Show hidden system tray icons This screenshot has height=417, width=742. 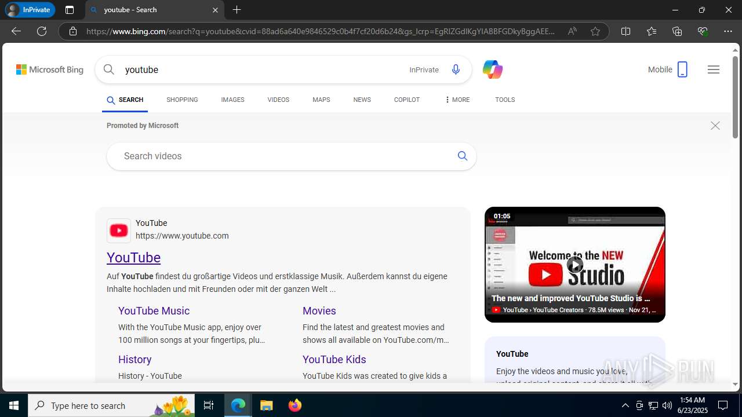pos(625,405)
